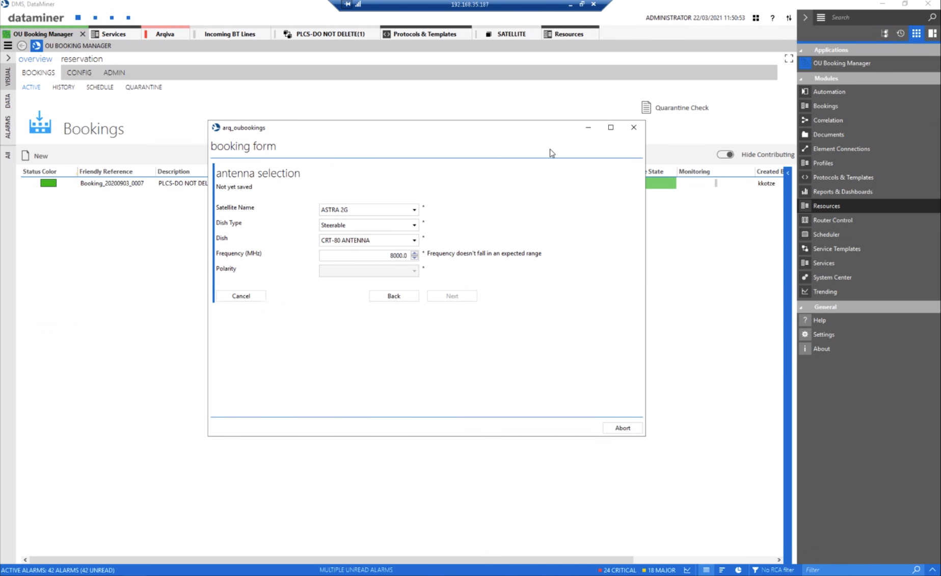Select the SCHEDULE sub-tab
The width and height of the screenshot is (941, 576).
point(100,87)
